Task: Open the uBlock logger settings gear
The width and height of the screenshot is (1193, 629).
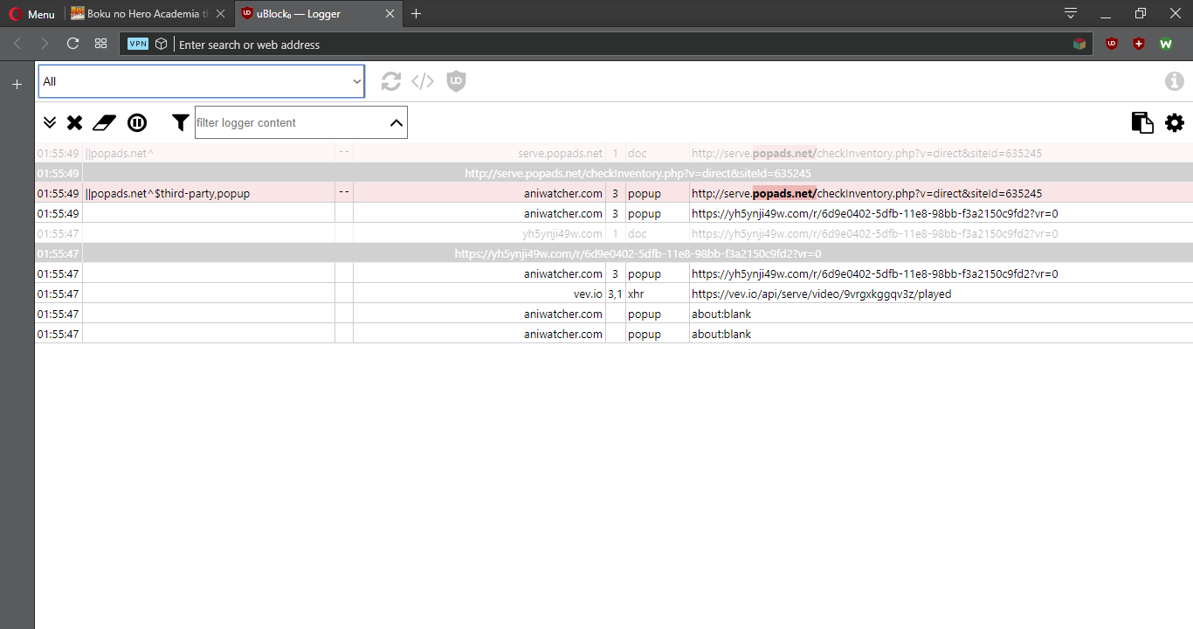Action: 1174,122
